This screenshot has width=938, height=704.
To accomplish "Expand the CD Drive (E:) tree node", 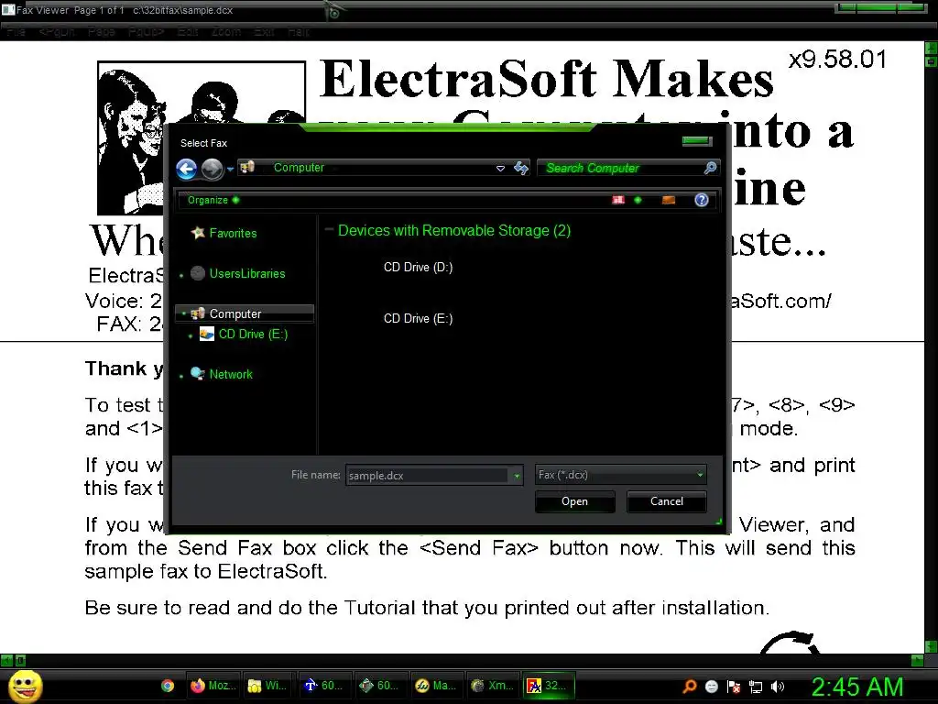I will tap(191, 336).
